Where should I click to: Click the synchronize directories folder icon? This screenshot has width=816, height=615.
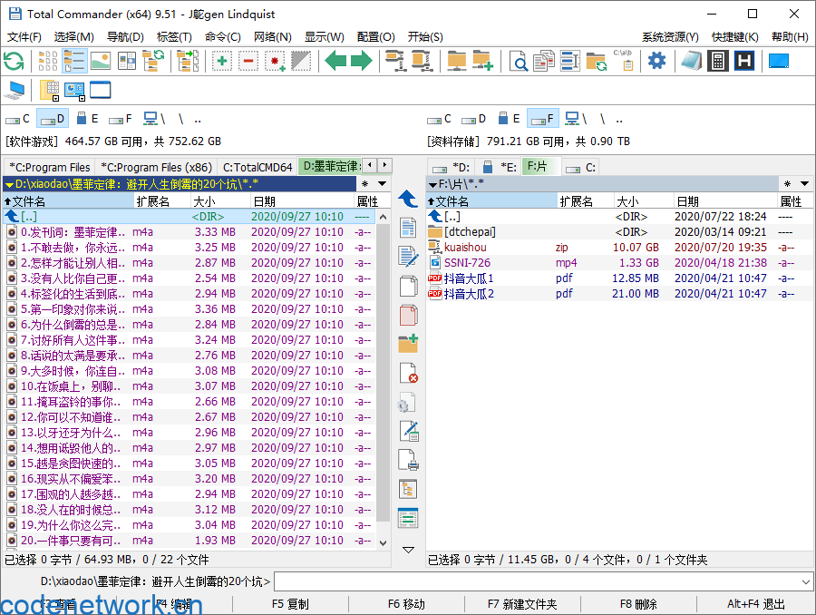click(597, 61)
